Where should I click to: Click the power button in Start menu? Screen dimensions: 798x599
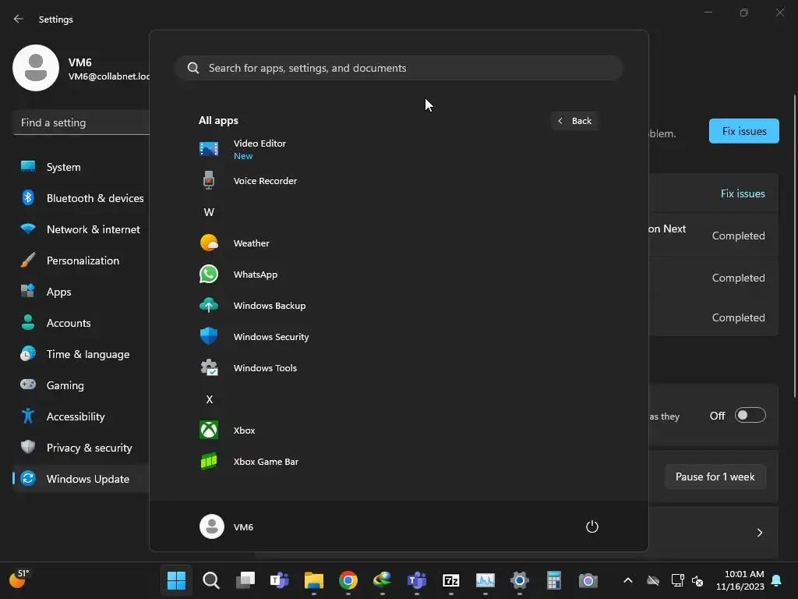click(592, 526)
